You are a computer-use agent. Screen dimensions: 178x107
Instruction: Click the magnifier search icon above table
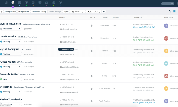pyautogui.click(x=170, y=12)
